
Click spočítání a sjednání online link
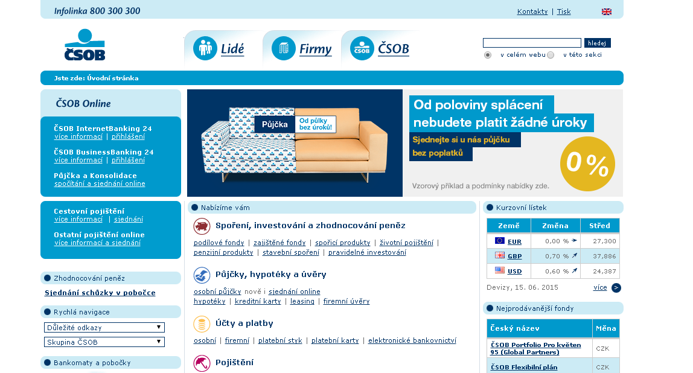click(100, 183)
